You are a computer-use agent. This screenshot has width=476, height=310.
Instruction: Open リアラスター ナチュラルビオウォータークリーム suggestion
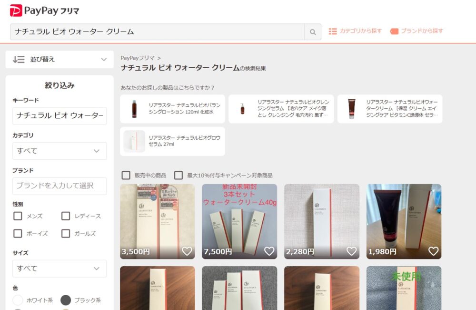click(x=390, y=109)
